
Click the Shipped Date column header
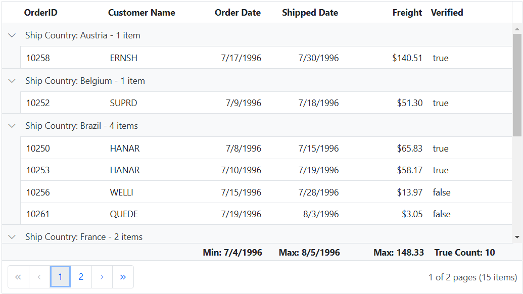310,13
